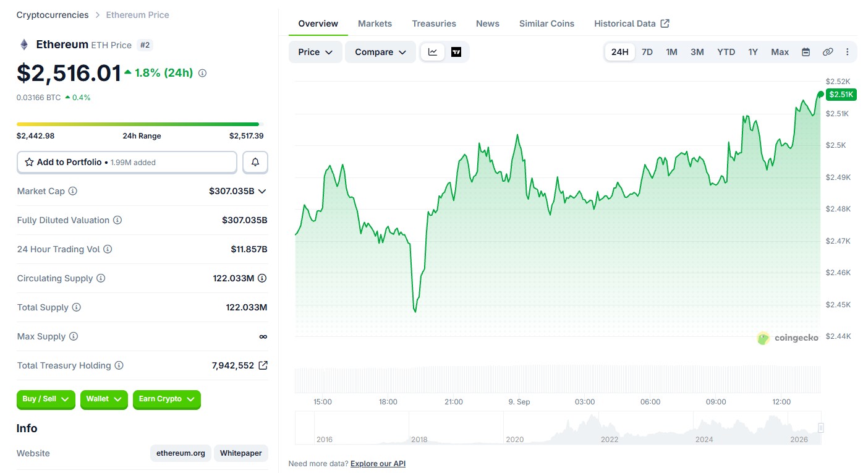Open the ethereum.org website link
Image resolution: width=863 pixels, height=473 pixels.
pos(181,453)
